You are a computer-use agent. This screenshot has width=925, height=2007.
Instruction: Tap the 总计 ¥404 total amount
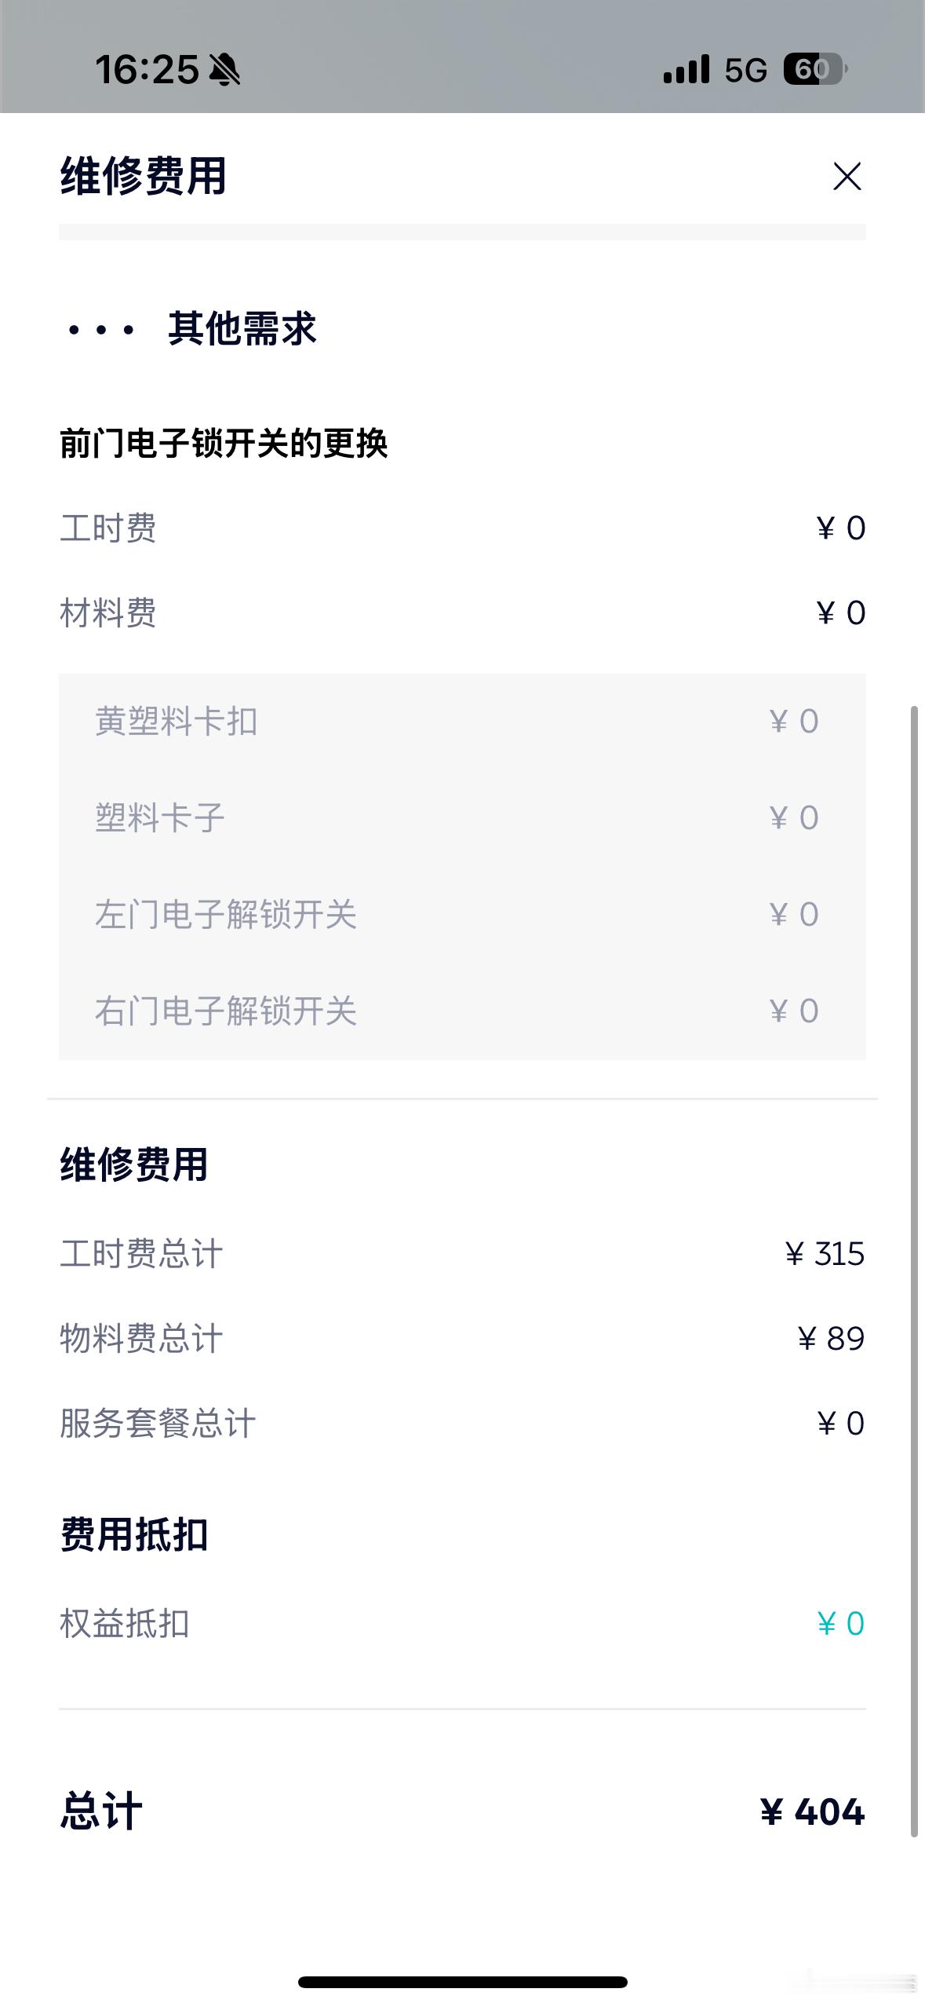coord(812,1811)
